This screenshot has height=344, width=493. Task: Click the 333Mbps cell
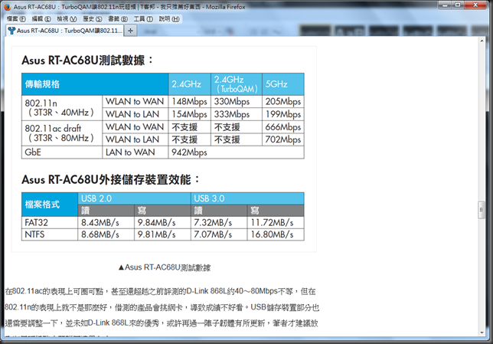pos(237,114)
